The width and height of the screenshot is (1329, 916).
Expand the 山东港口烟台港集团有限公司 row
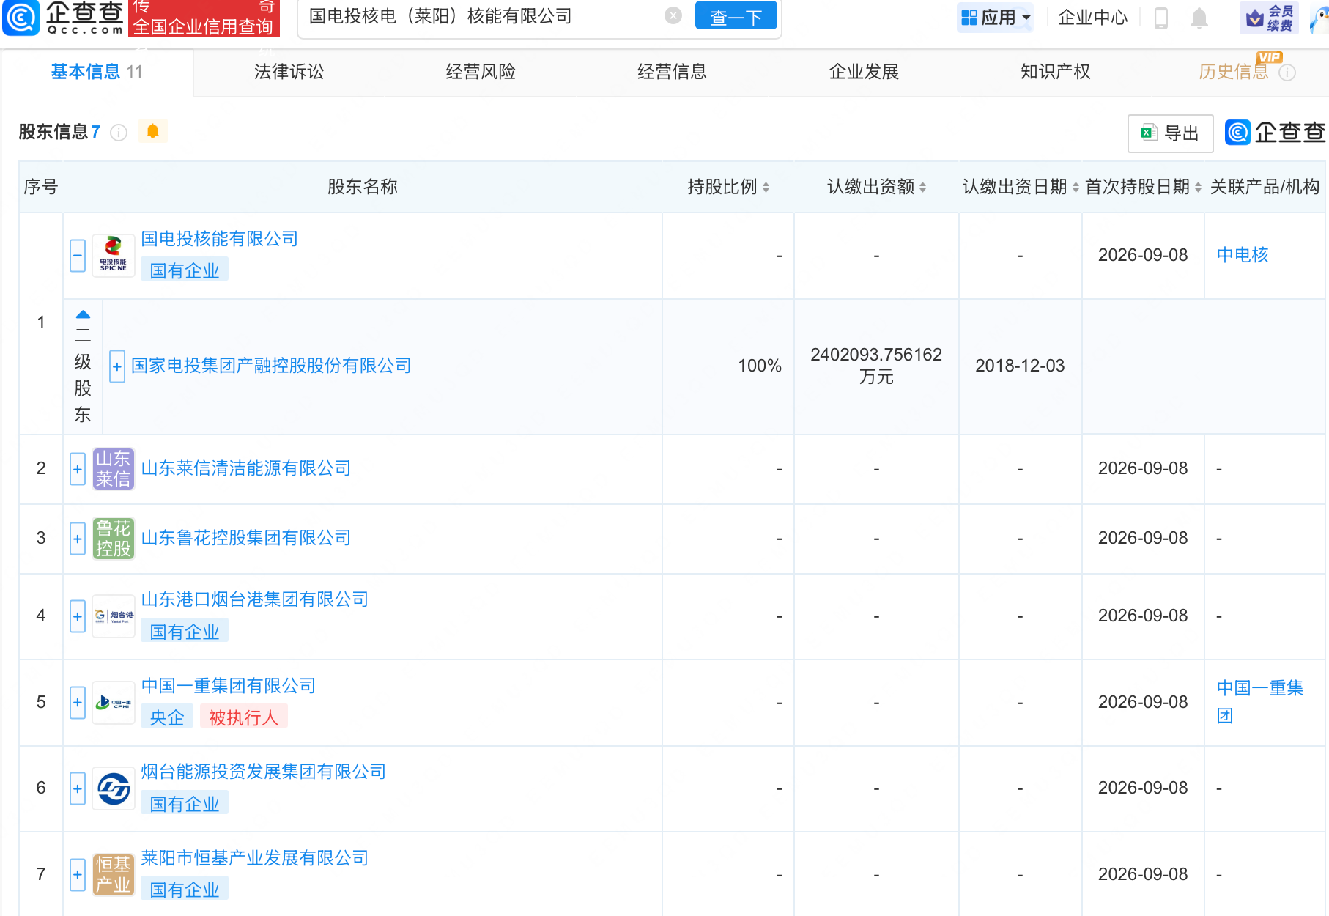click(78, 616)
